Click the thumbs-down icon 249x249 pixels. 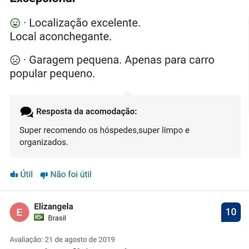click(44, 175)
